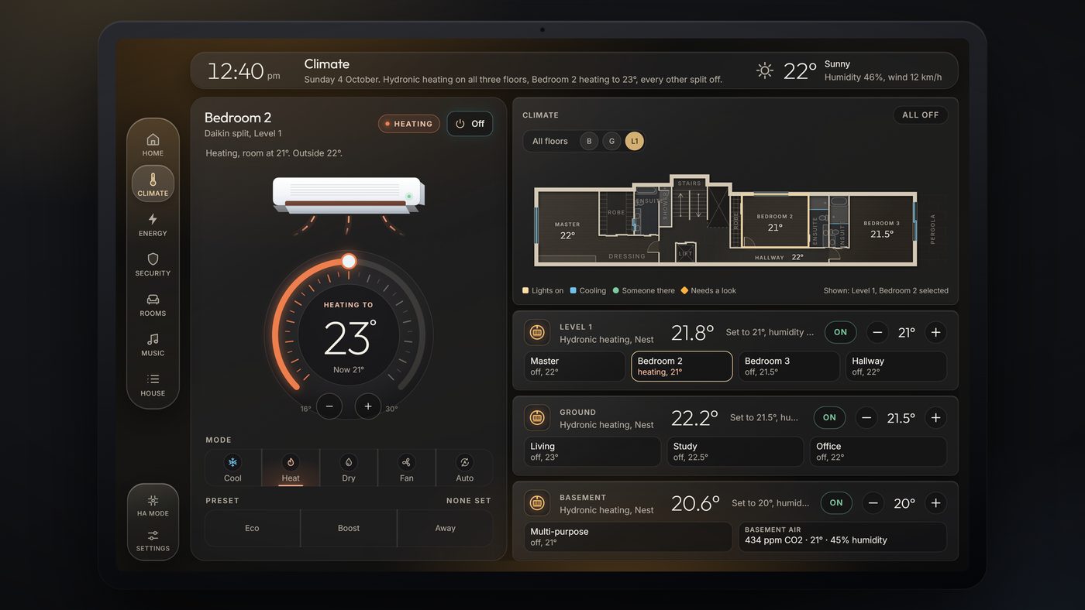Raise Level 1 setpoint with plus

pos(935,332)
